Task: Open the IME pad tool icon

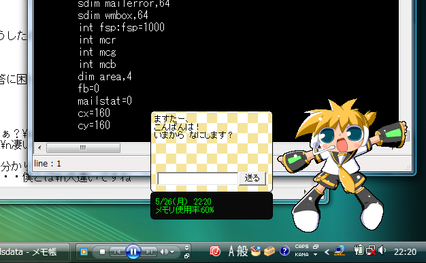Action: [255, 251]
